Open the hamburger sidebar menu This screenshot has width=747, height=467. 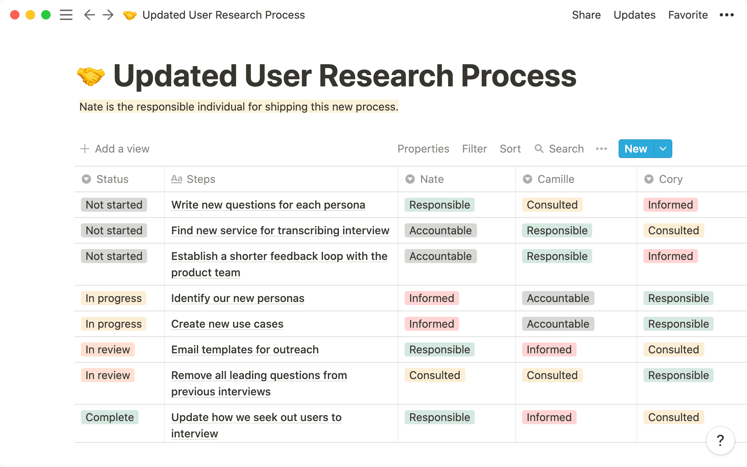pos(66,15)
